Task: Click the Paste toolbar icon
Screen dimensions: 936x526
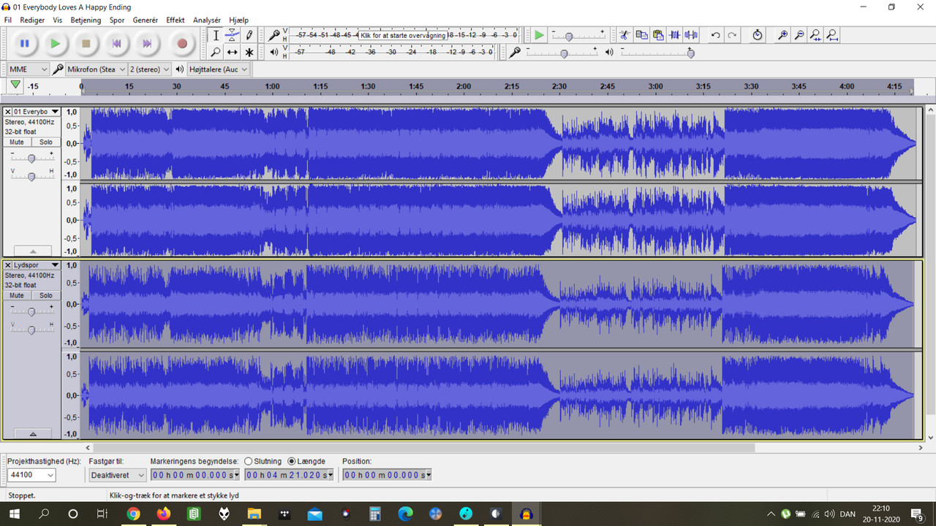Action: click(x=658, y=35)
